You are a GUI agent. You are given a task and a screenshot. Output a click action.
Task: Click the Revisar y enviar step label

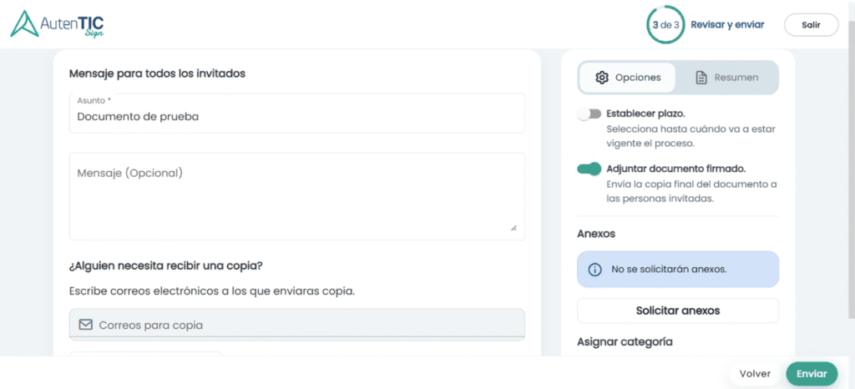(x=727, y=24)
